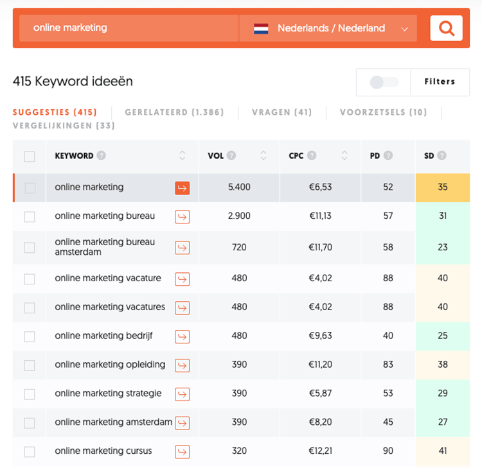Click the SD column help icon
The height and width of the screenshot is (468, 482).
(442, 155)
